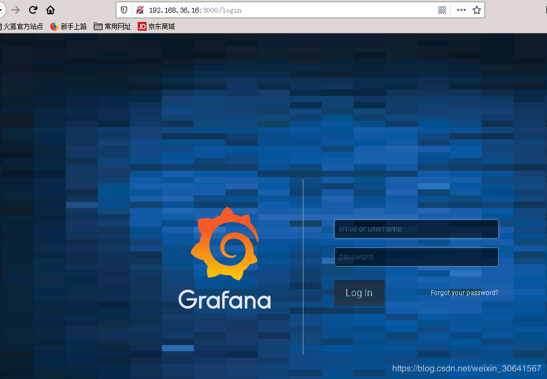Bookmark this page with the star icon
The height and width of the screenshot is (379, 547).
(477, 10)
